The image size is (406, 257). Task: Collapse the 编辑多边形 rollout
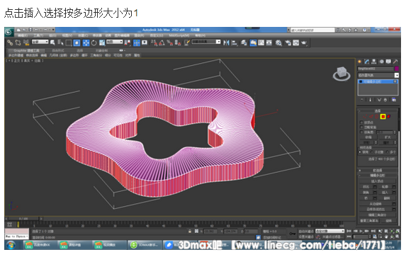coord(378,175)
